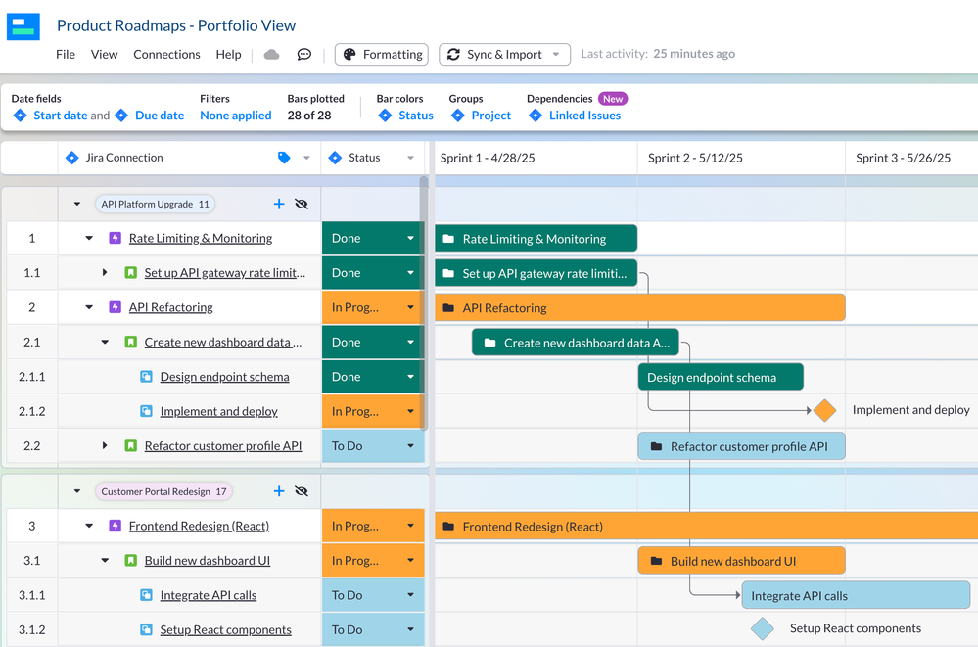Viewport: 978px width, 647px height.
Task: Collapse the API Refactoring row
Action: (x=89, y=307)
